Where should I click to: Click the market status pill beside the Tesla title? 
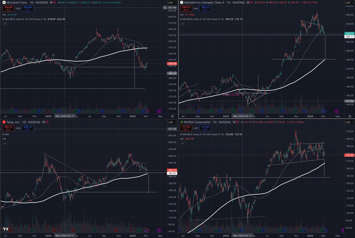click(46, 122)
